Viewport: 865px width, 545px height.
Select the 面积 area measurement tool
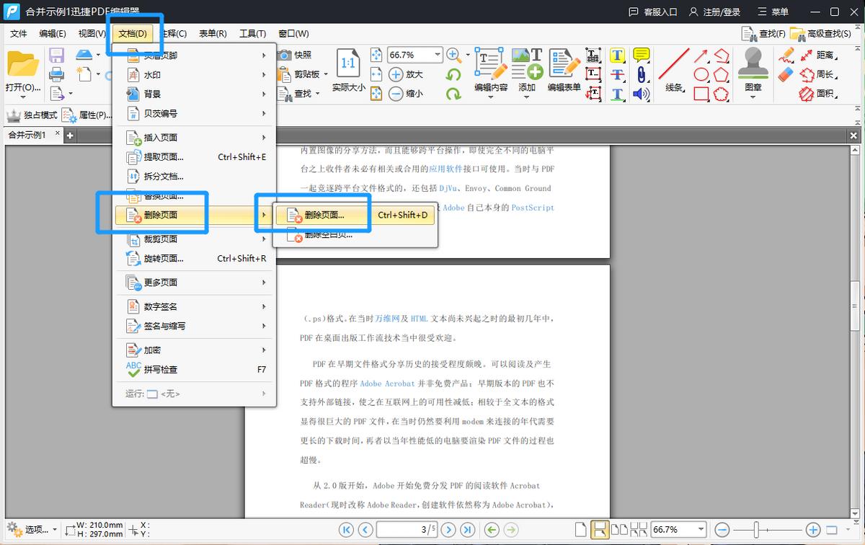click(x=825, y=92)
